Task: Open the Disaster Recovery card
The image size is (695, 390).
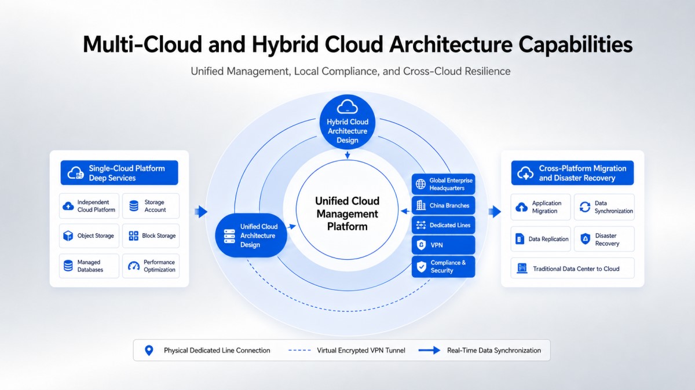Action: click(604, 239)
